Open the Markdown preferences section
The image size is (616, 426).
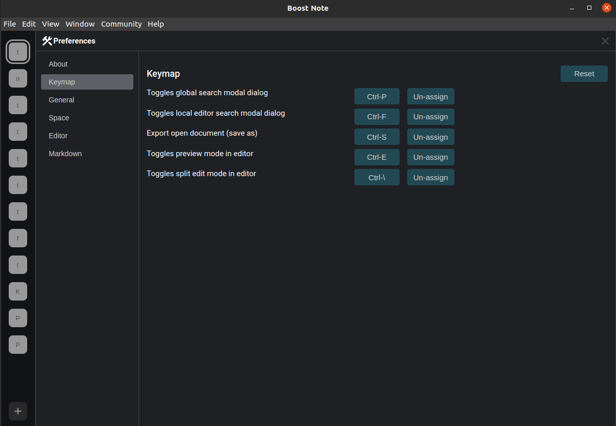87,154
